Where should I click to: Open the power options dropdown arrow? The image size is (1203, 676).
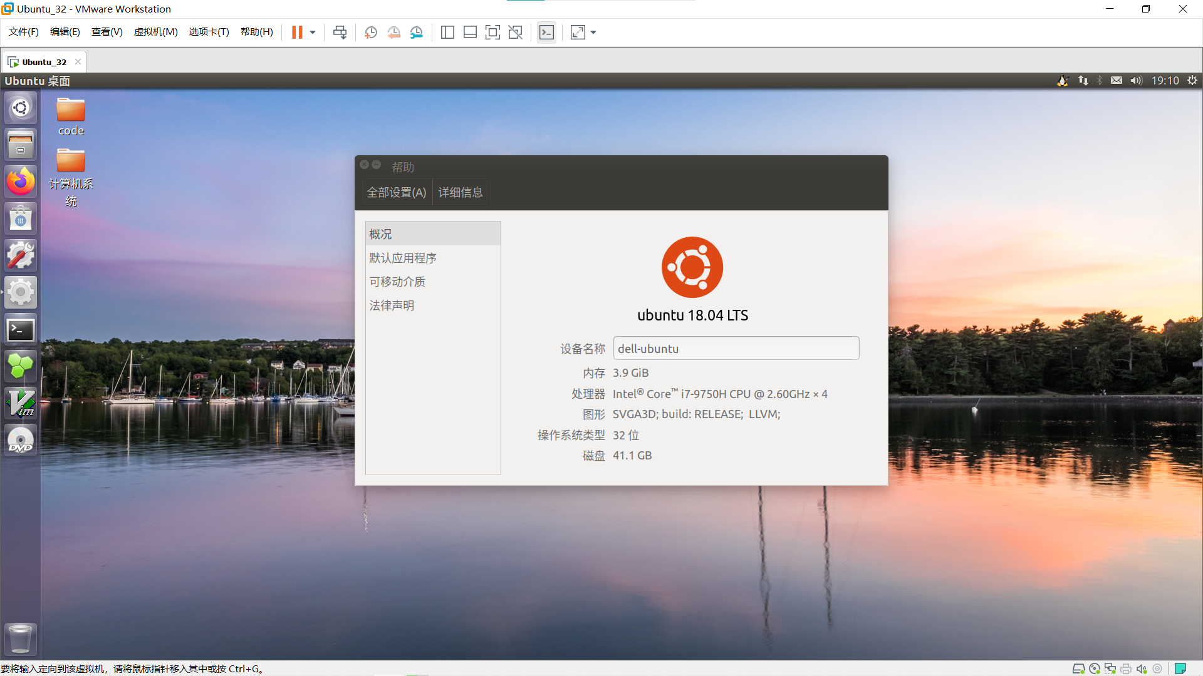[313, 33]
